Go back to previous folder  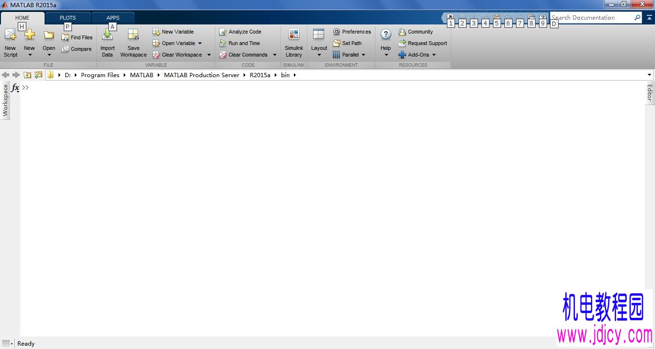coord(6,75)
